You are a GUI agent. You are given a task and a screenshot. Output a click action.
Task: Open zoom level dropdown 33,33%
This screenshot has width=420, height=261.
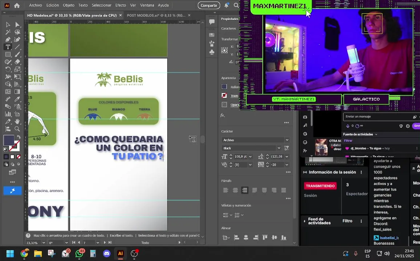(44, 243)
